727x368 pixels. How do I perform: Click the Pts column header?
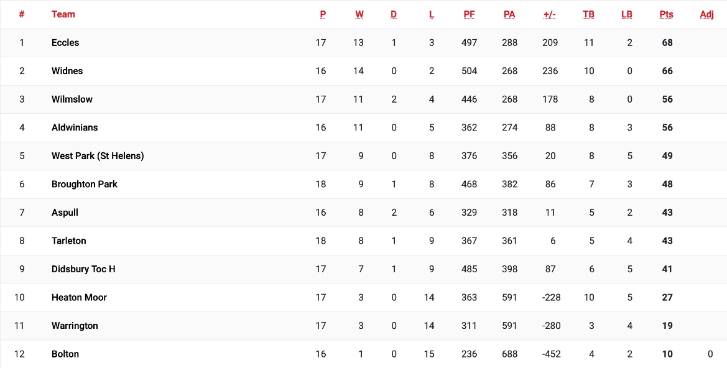(667, 14)
